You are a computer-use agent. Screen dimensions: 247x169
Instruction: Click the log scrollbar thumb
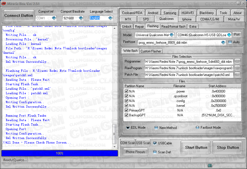114,134
